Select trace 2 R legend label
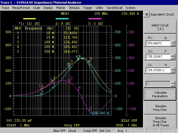Image resolution: width=178 pixels, height=133 pixels. [x=63, y=24]
